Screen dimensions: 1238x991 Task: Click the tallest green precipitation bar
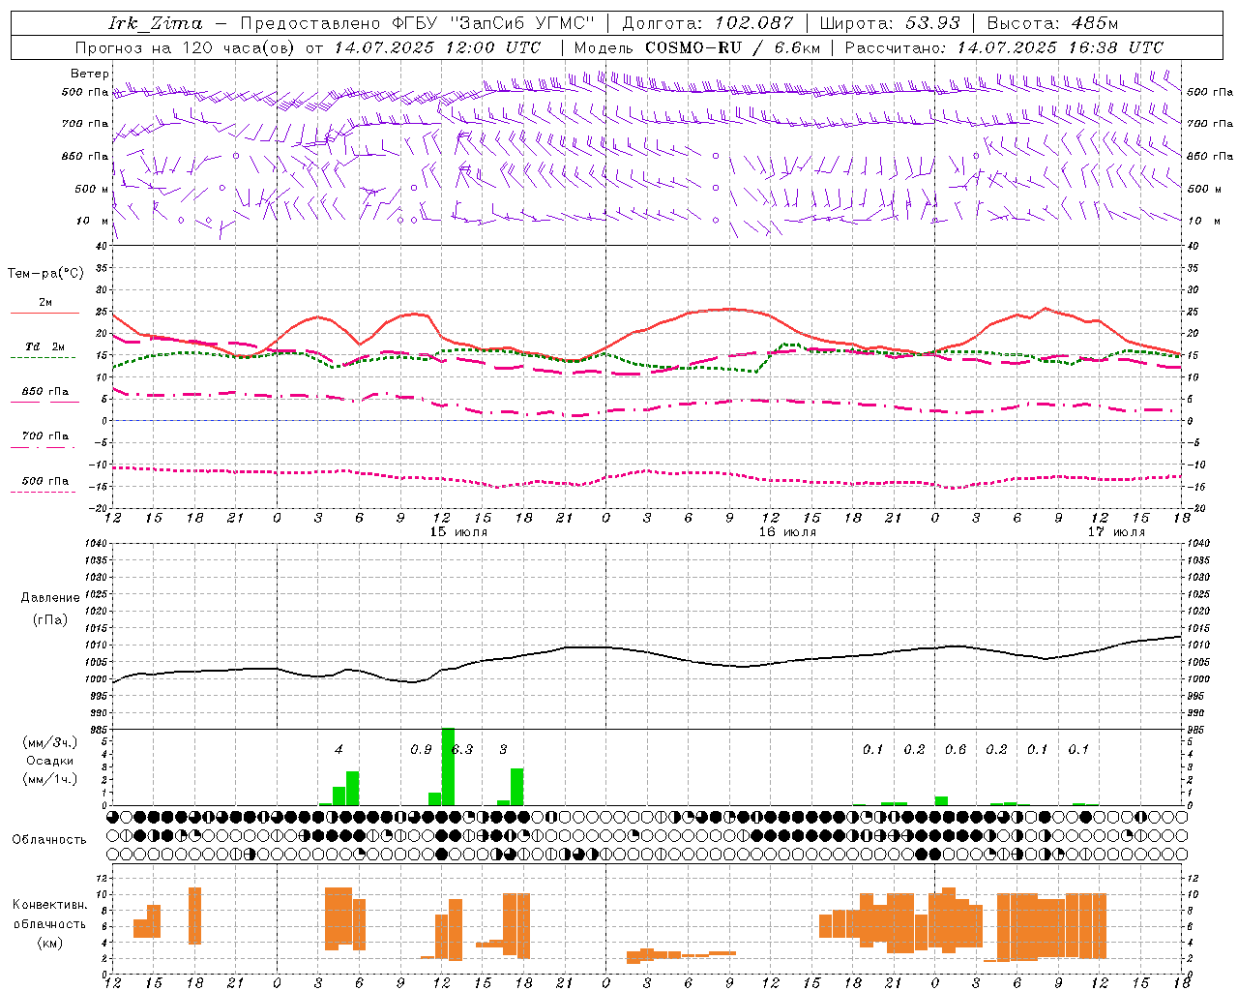coord(448,766)
